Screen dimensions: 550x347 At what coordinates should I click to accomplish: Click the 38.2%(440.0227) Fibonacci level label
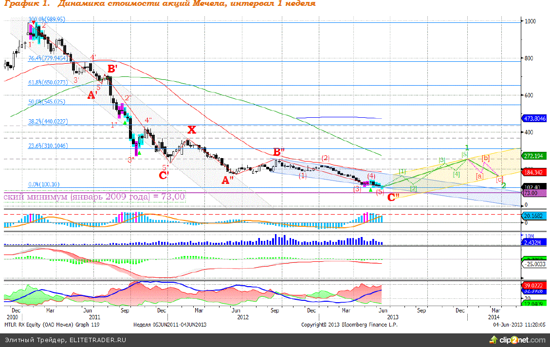click(x=48, y=122)
